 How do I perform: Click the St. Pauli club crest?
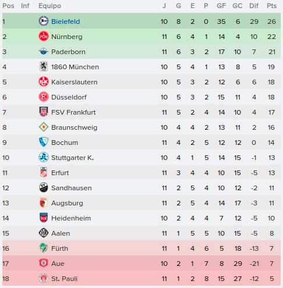pos(44,278)
